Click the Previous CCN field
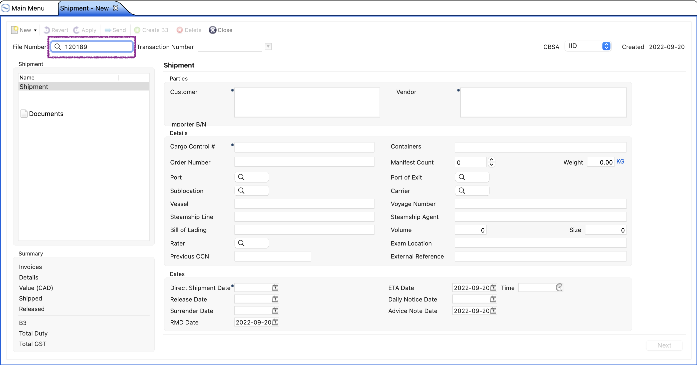This screenshot has height=365, width=697. 272,256
